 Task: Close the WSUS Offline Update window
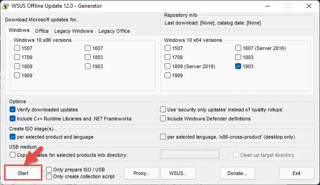tap(309, 6)
